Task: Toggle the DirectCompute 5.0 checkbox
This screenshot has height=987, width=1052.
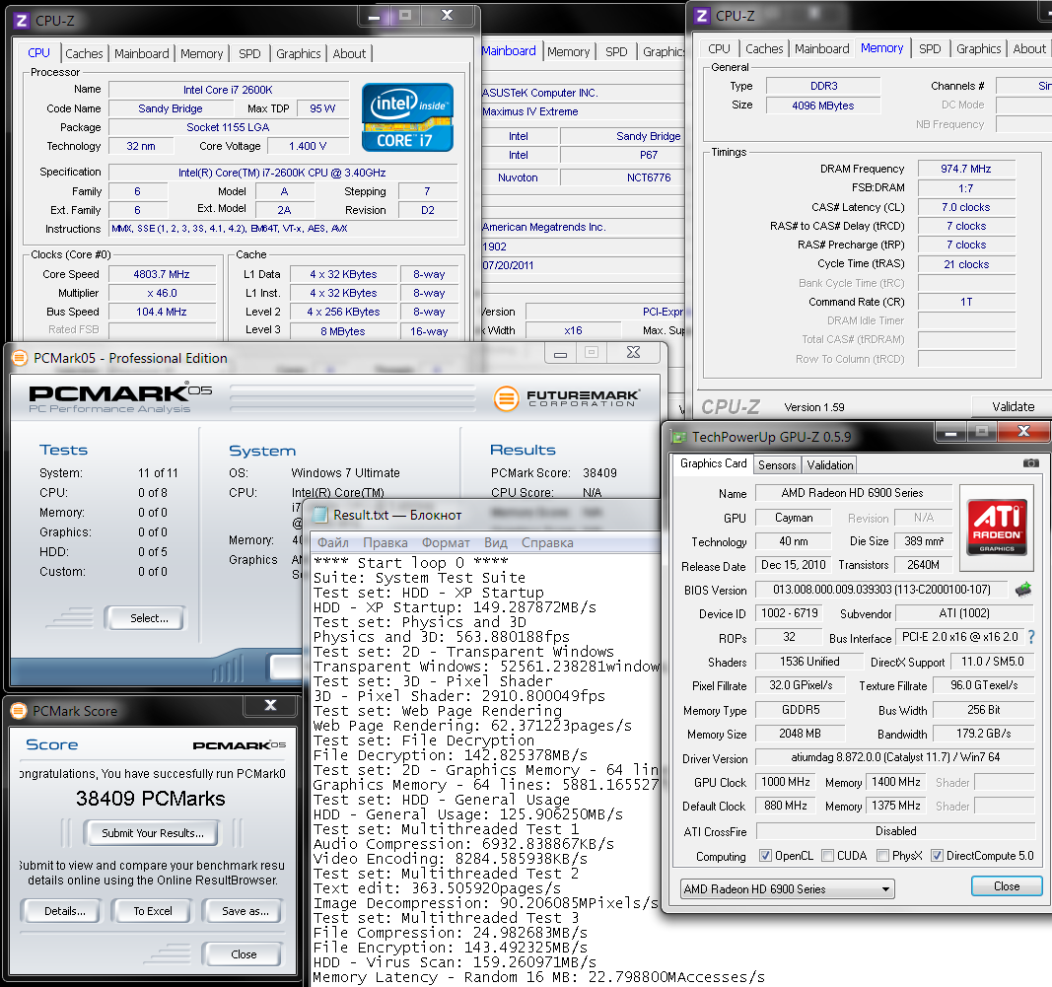Action: point(938,856)
